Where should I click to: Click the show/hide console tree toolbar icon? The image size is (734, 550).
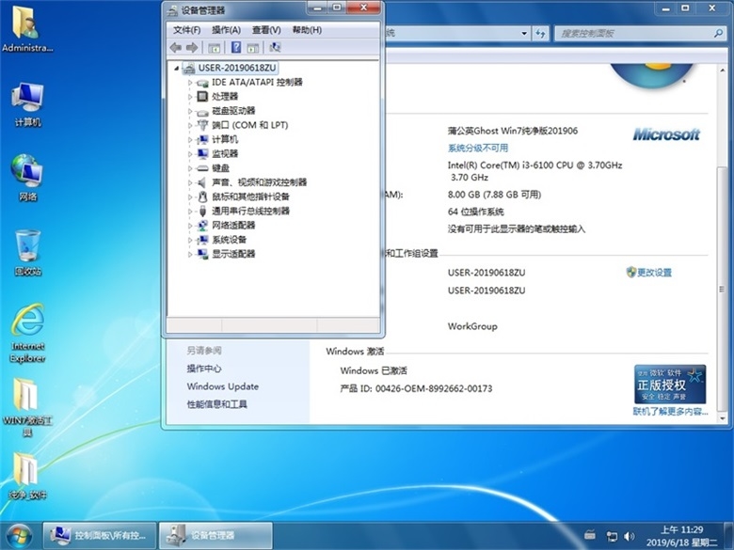pos(215,47)
